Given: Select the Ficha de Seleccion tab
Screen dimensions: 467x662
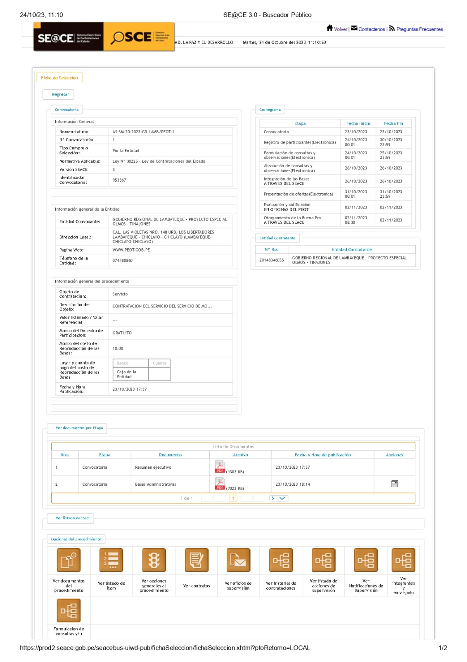Looking at the screenshot, I should click(59, 78).
